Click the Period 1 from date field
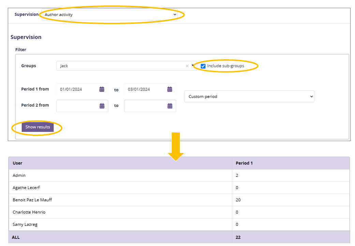This screenshot has height=246, width=355. [78, 89]
